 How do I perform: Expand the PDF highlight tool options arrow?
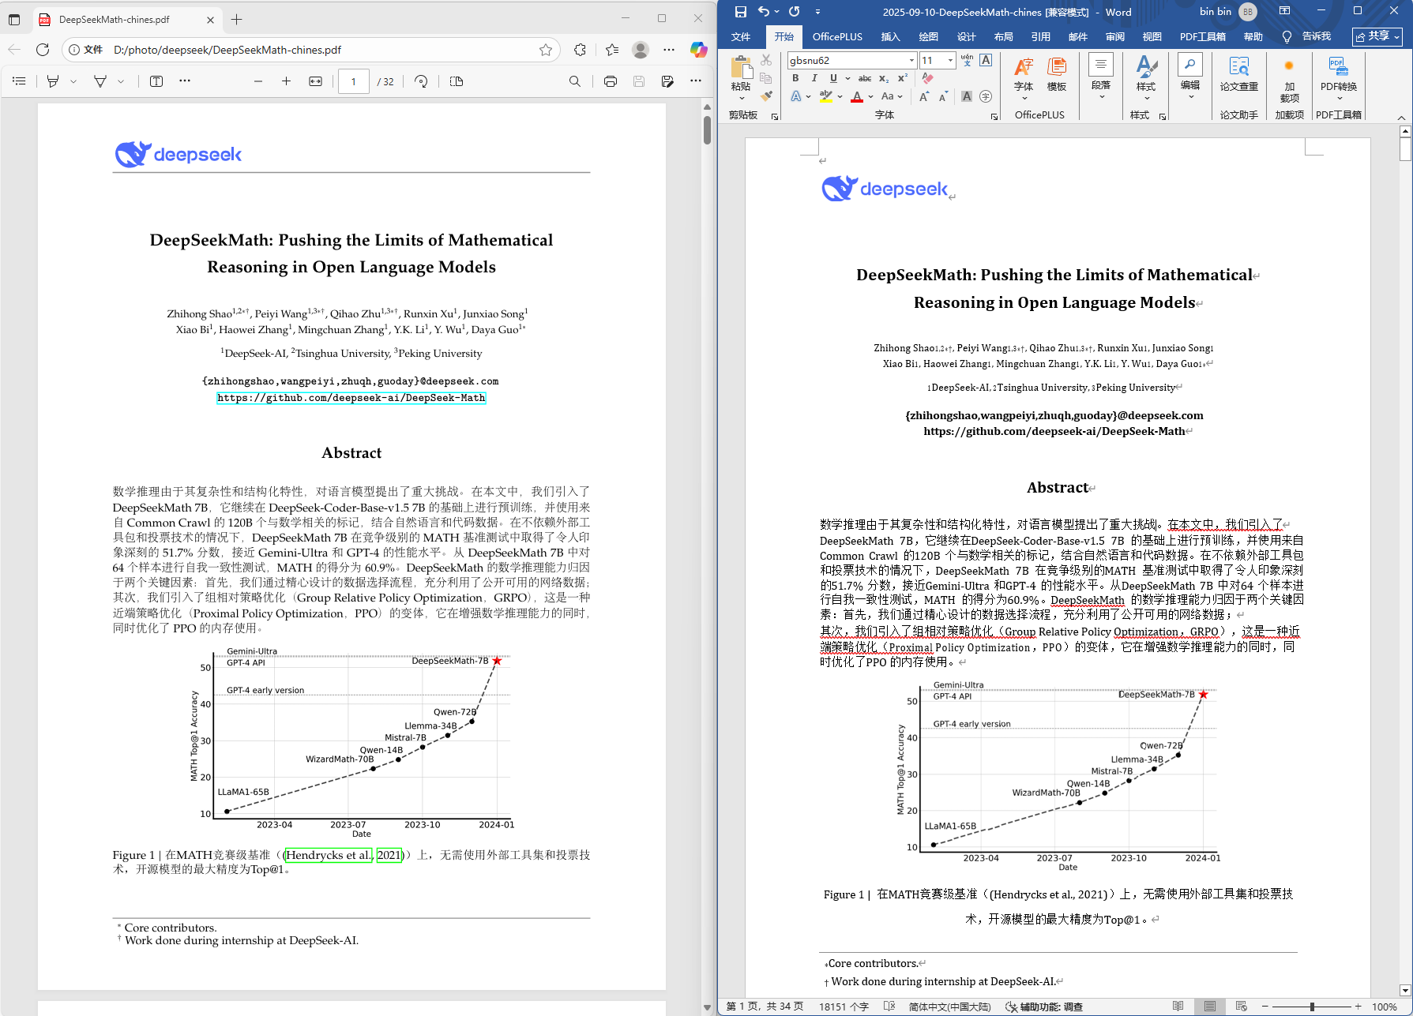coord(73,81)
